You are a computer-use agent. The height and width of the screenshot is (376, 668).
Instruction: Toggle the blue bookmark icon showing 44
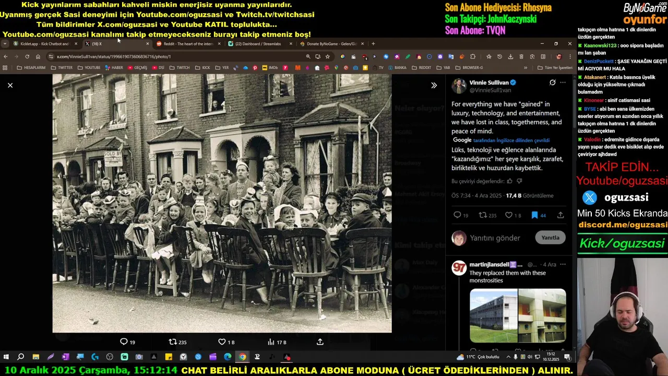tap(534, 215)
